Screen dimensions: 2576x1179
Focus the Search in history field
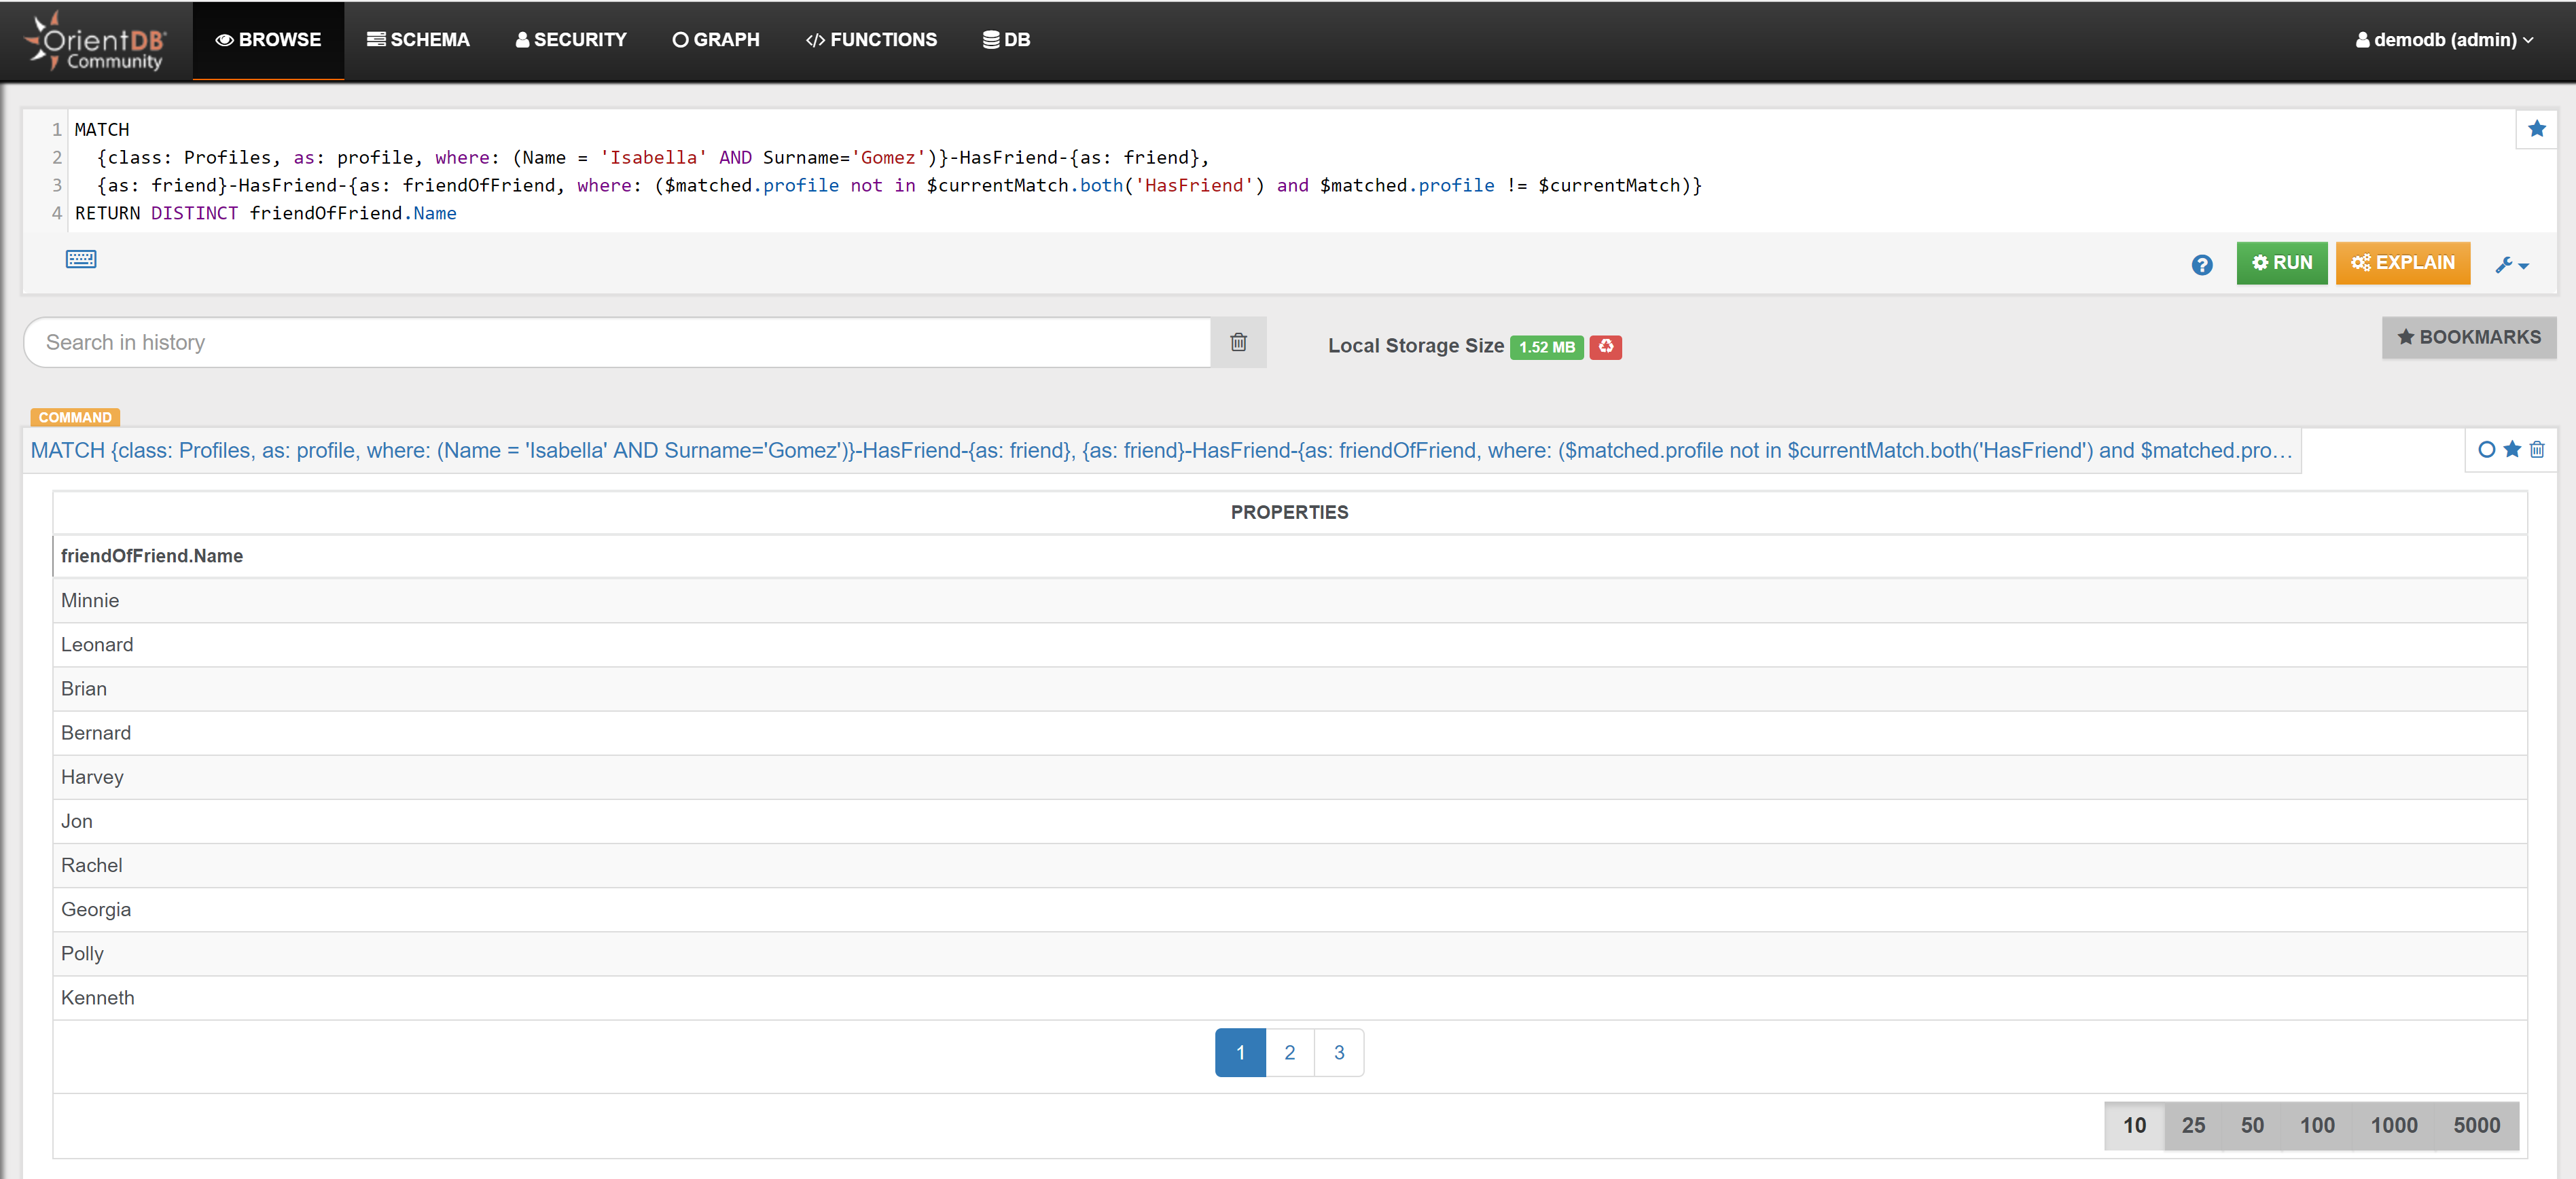click(x=616, y=342)
